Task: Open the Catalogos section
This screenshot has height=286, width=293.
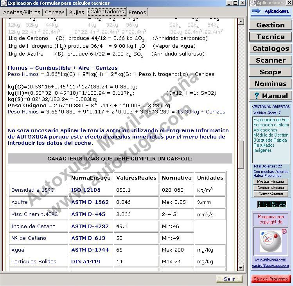Action: click(x=270, y=49)
